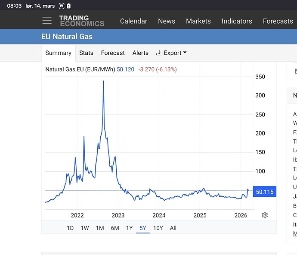This screenshot has height=255, width=297.
Task: Select the 6M chart range
Action: [x=115, y=228]
